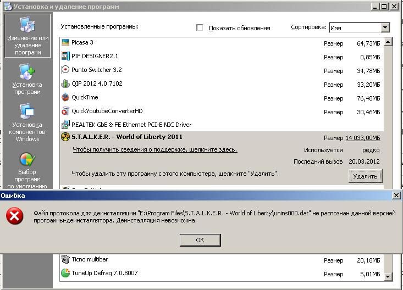This screenshot has height=290, width=403.
Task: Open the 'Сортировка' dropdown
Action: click(x=385, y=27)
